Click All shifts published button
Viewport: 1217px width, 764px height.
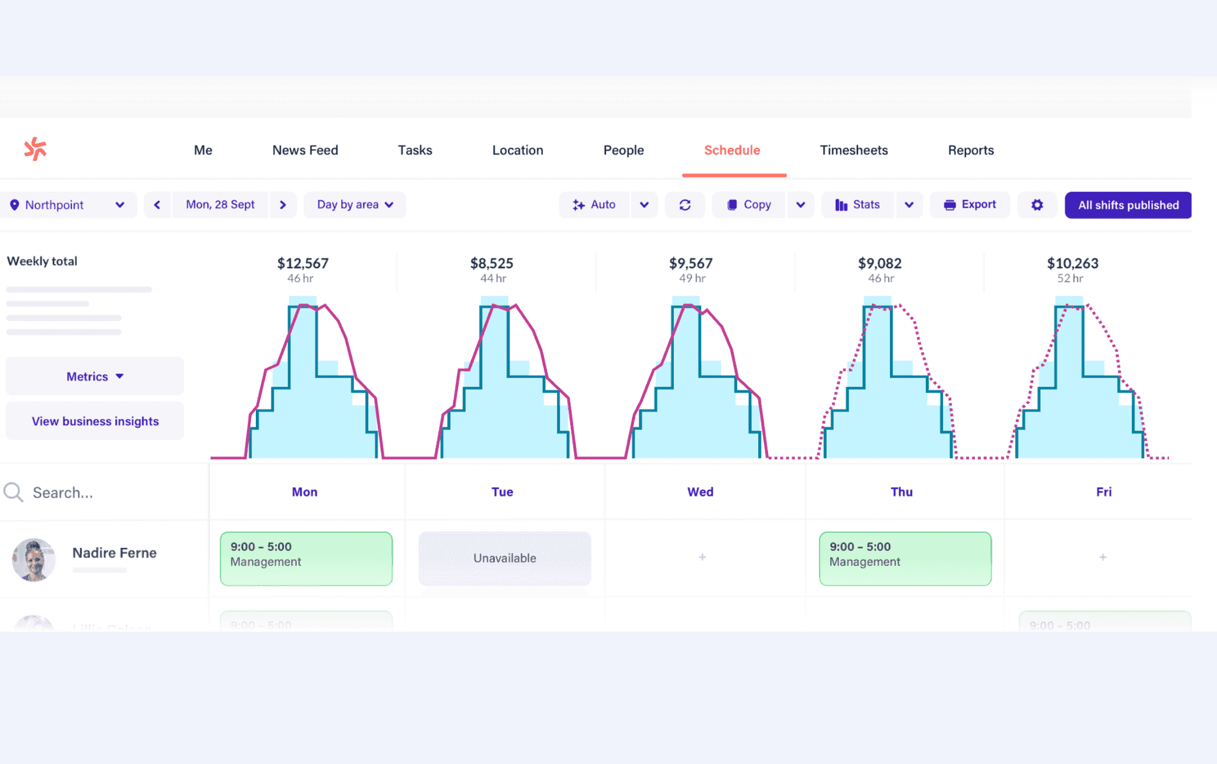click(1128, 205)
